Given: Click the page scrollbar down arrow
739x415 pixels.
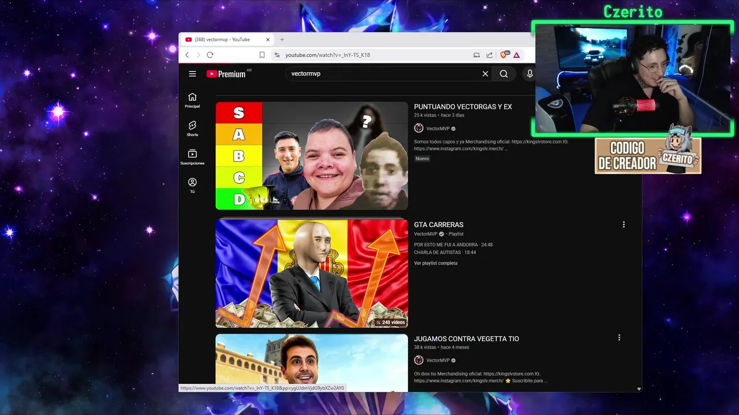Looking at the screenshot, I should click(x=639, y=389).
